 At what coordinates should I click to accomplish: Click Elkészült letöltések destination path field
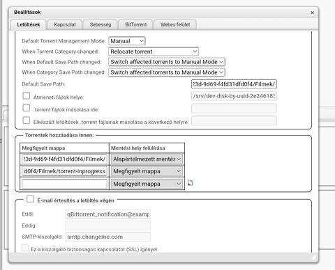click(234, 121)
